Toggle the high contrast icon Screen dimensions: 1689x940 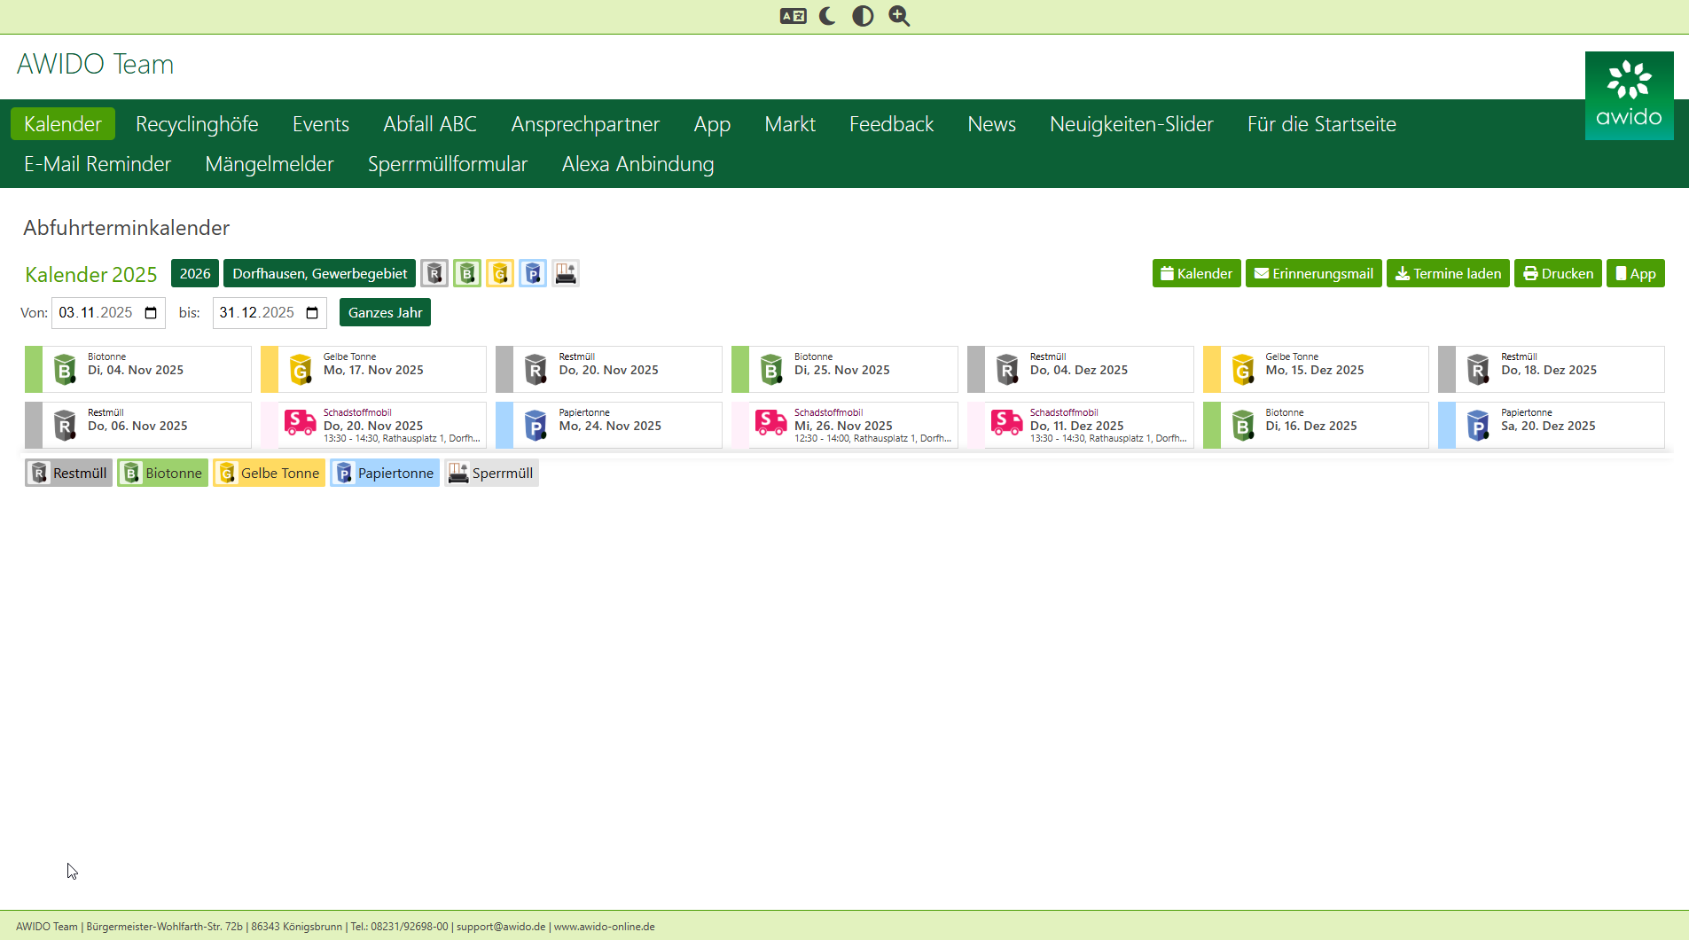pos(863,16)
